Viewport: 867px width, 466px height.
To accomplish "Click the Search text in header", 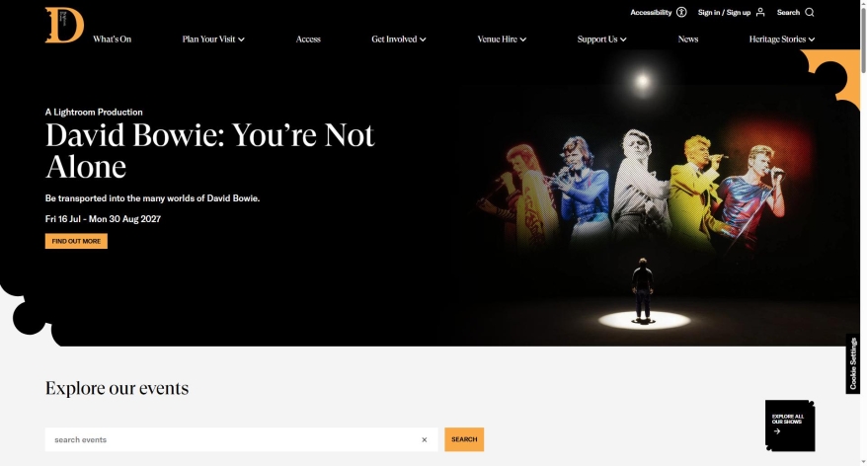I will click(x=788, y=12).
